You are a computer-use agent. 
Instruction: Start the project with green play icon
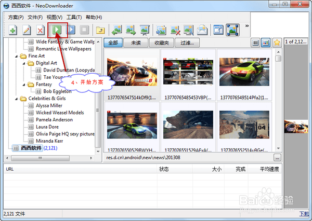point(57,30)
